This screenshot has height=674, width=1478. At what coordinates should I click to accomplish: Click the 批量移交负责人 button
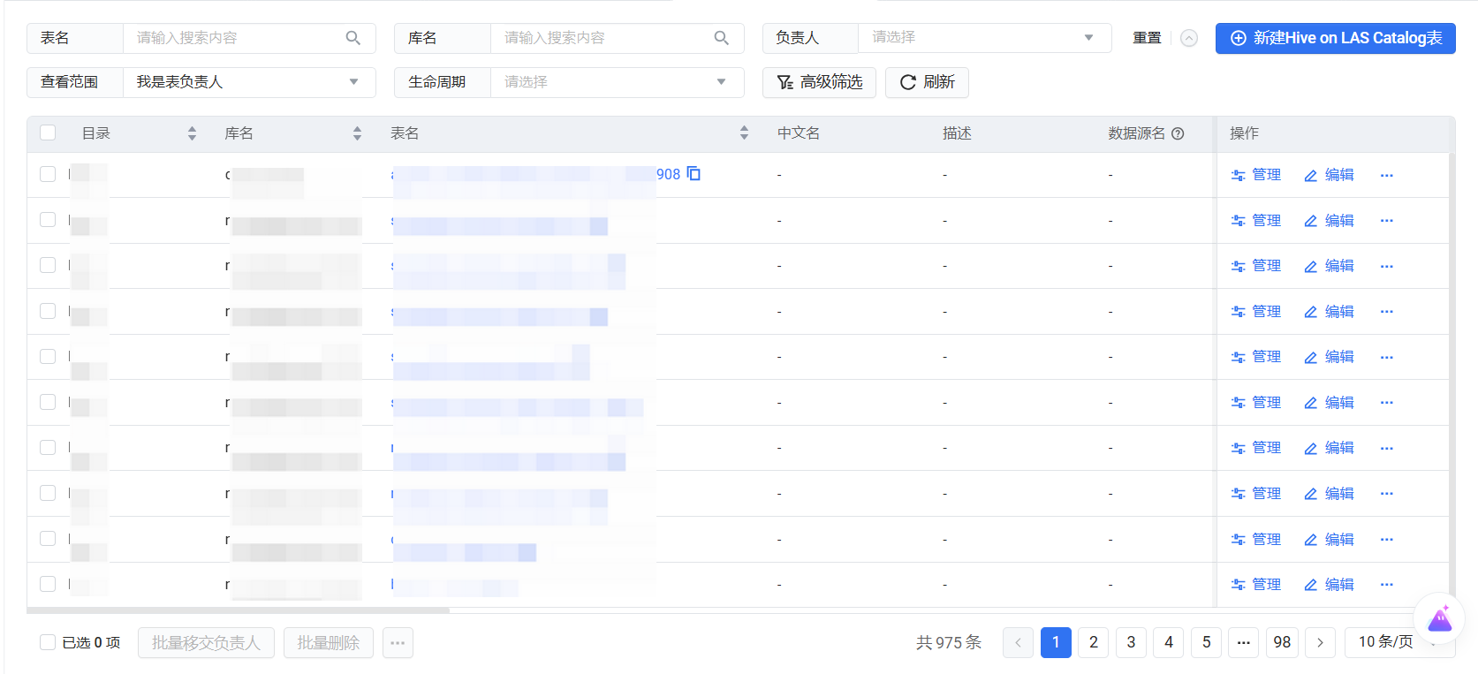tap(206, 642)
